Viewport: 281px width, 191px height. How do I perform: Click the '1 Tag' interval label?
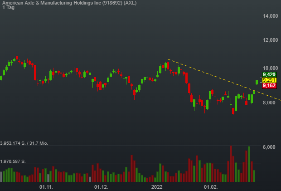pos(9,8)
